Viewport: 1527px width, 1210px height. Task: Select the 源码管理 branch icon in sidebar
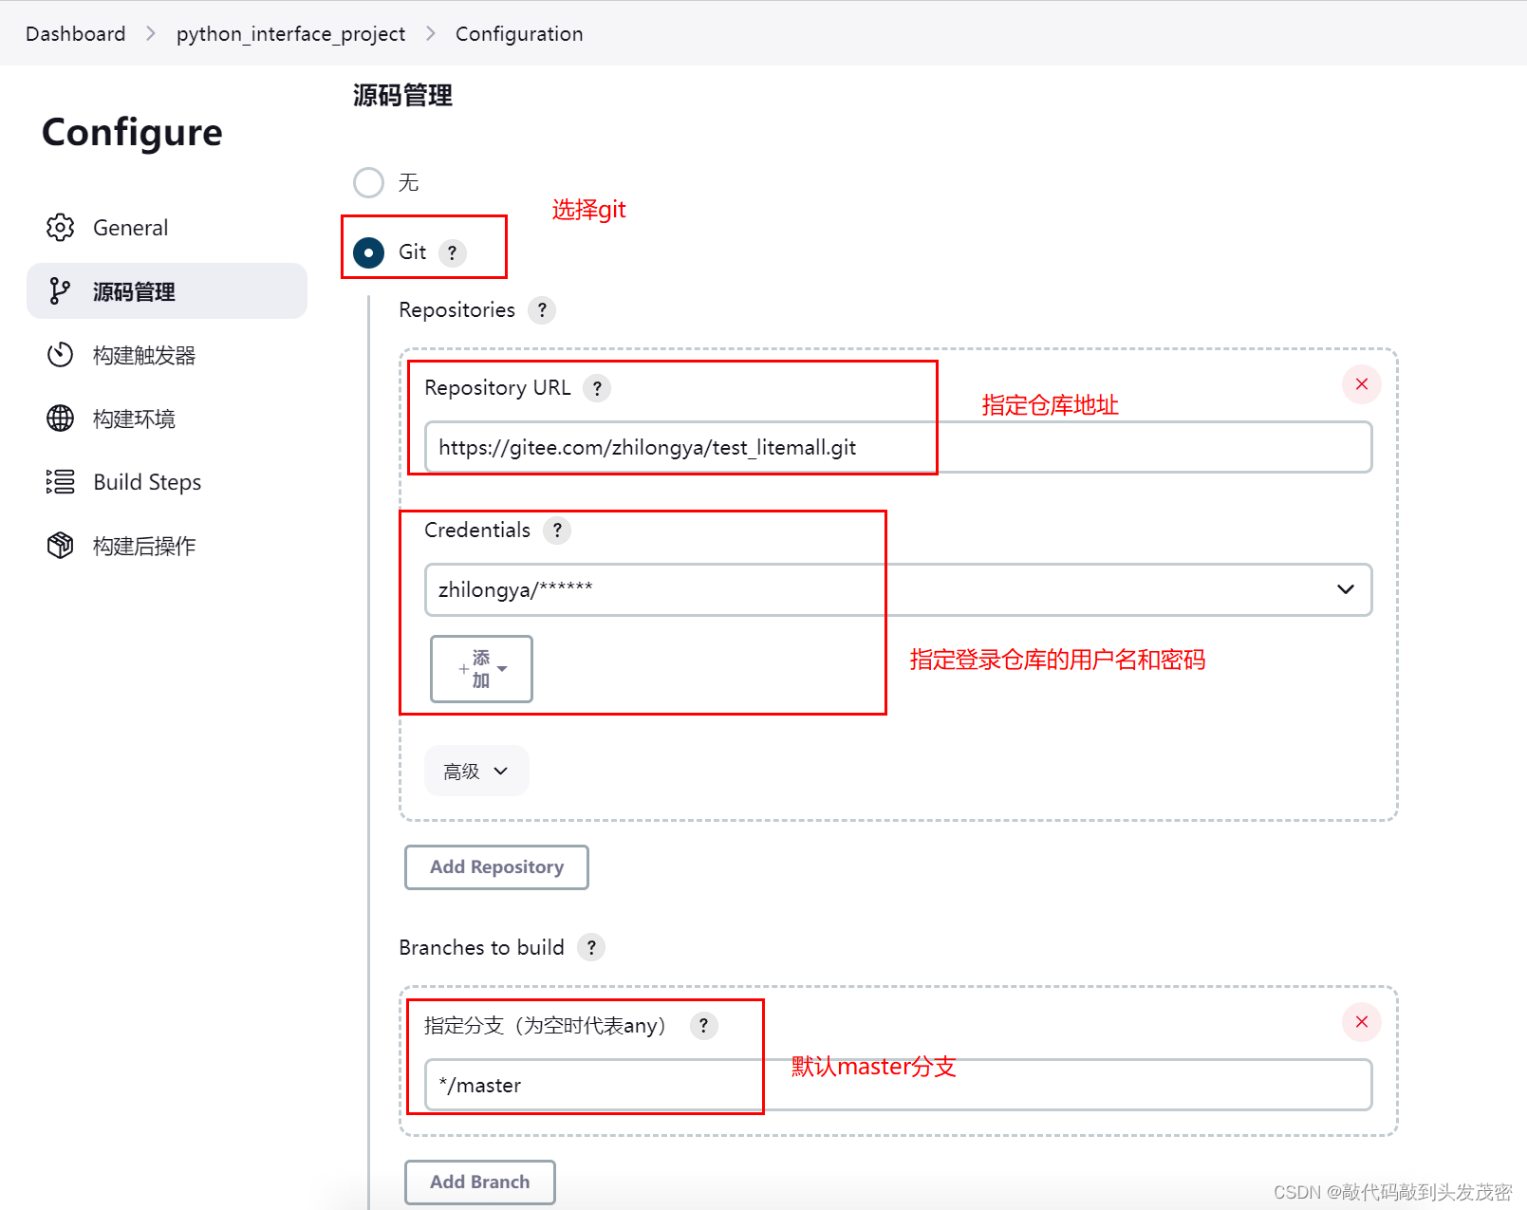pyautogui.click(x=60, y=291)
